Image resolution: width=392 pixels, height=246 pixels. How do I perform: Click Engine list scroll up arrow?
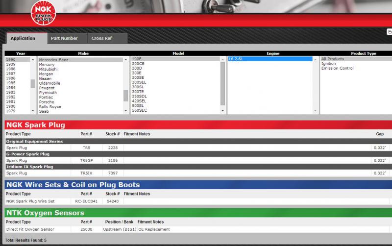pos(315,59)
